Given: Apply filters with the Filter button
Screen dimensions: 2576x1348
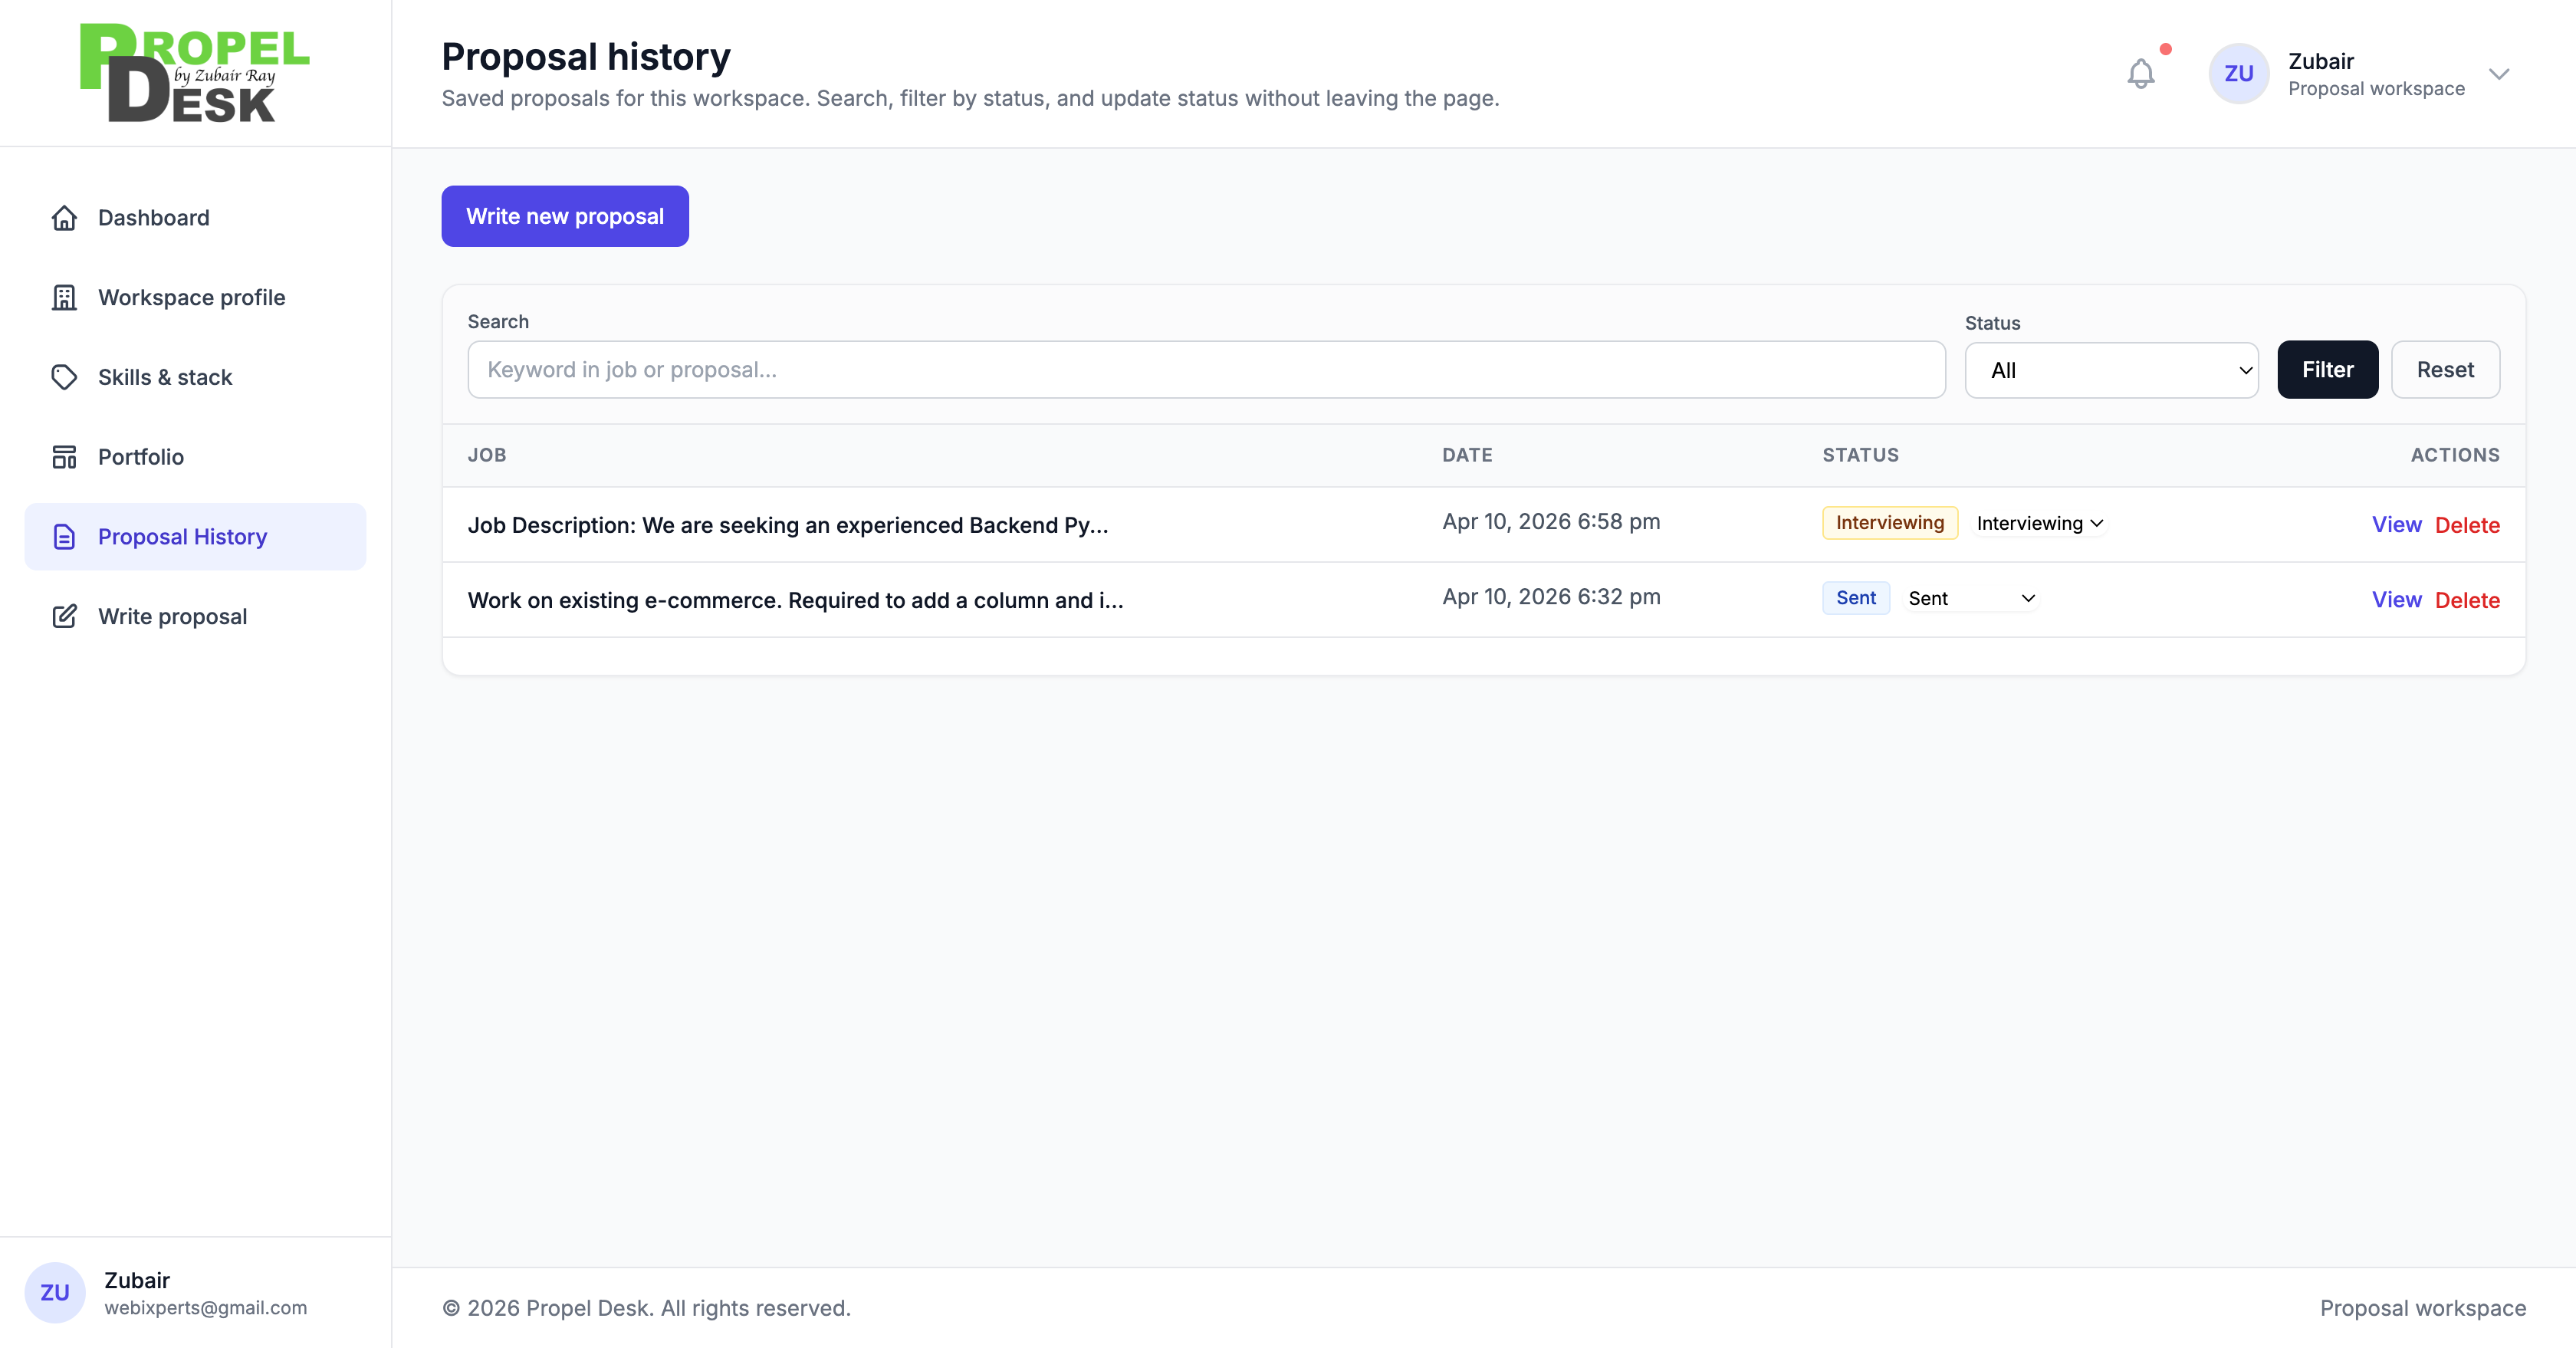Looking at the screenshot, I should coord(2326,370).
